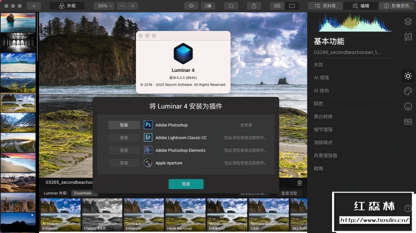
Task: Switch to single image view
Action: pyautogui.click(x=292, y=6)
